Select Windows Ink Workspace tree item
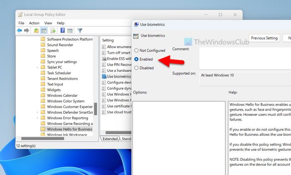The image size is (291, 175). click(67, 134)
